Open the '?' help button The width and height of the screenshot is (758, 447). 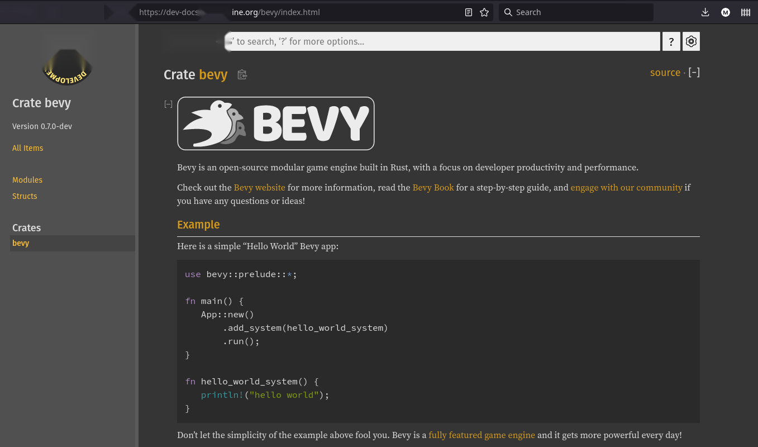pos(671,41)
